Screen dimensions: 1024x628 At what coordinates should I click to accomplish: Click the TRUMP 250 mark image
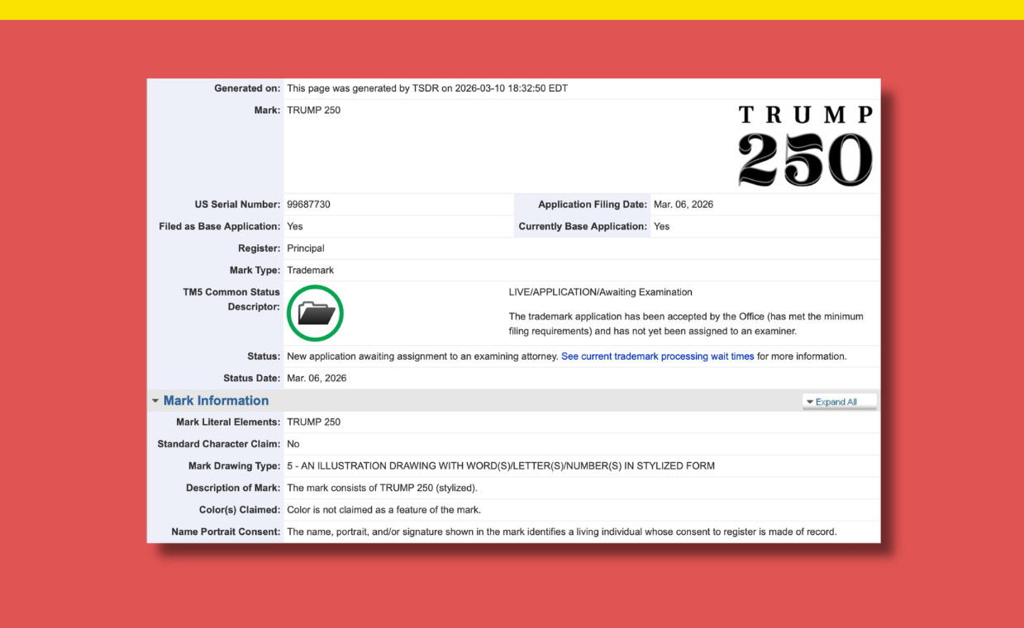click(x=806, y=146)
